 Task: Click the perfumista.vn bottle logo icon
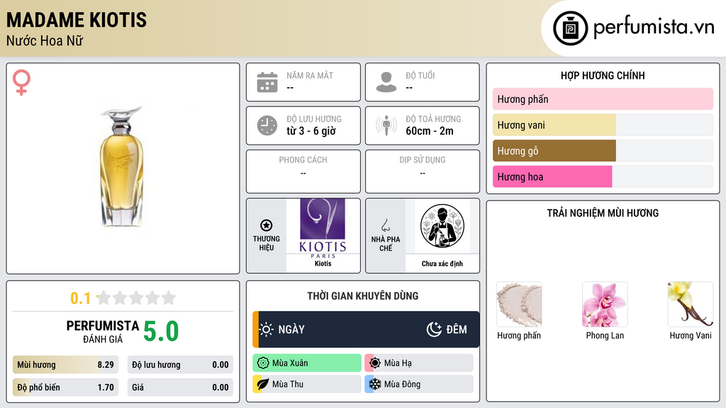(x=570, y=28)
